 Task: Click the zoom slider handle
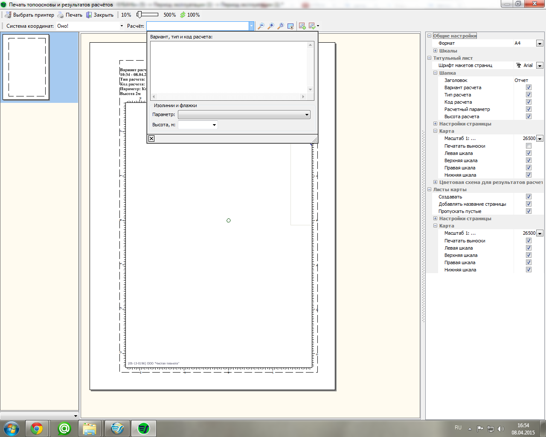click(x=139, y=15)
